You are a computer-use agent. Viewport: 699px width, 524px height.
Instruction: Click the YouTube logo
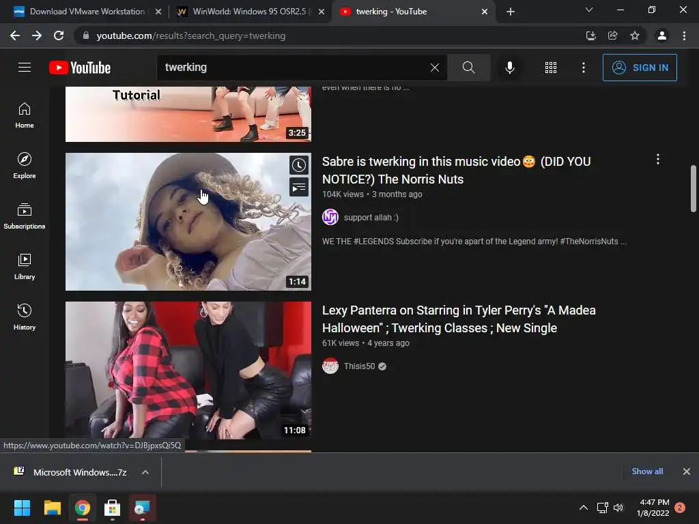(80, 68)
